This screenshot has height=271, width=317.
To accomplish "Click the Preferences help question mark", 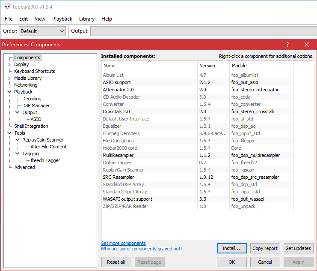I will click(287, 45).
